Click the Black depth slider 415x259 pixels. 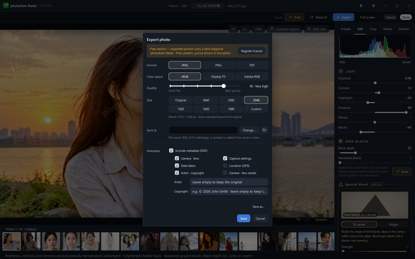pos(375,153)
